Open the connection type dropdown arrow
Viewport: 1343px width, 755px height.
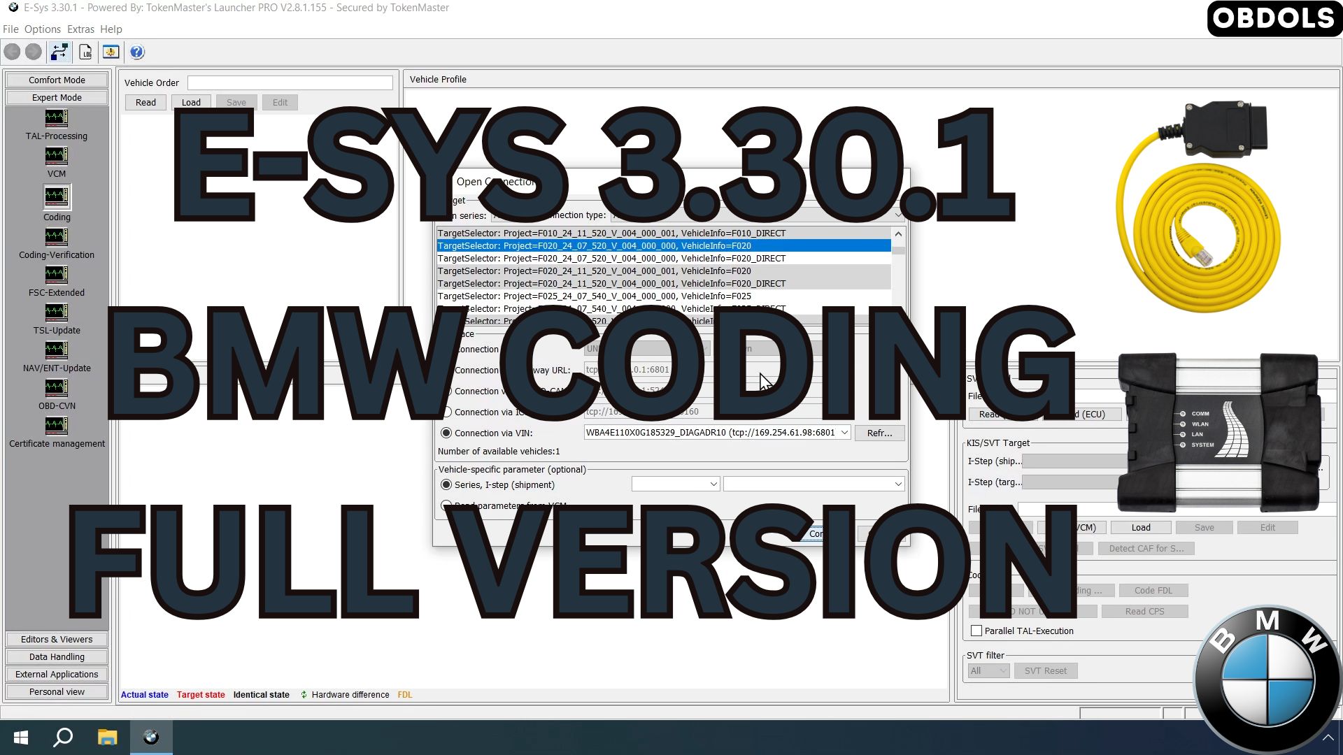pyautogui.click(x=898, y=215)
